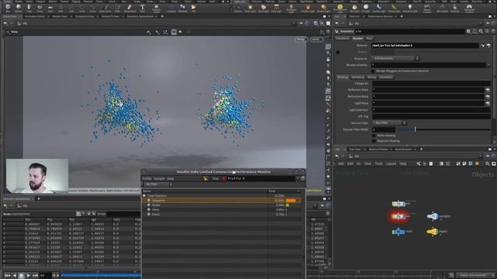Add a Sky Light from shelf
This screenshot has height=279, width=497.
pos(354,8)
